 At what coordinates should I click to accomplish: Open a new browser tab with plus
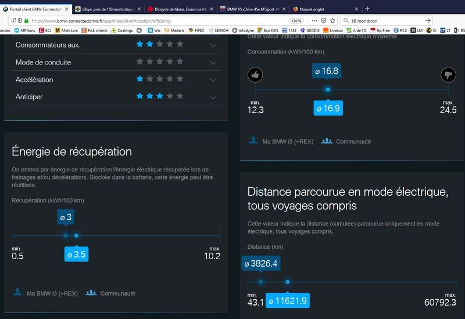tap(367, 9)
